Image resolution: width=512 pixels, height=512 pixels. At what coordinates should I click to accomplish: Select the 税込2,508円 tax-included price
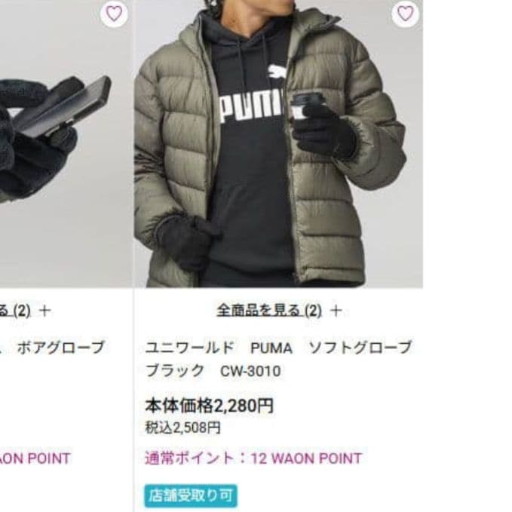[182, 428]
